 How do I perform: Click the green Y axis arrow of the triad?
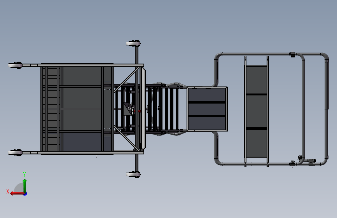[25, 185]
